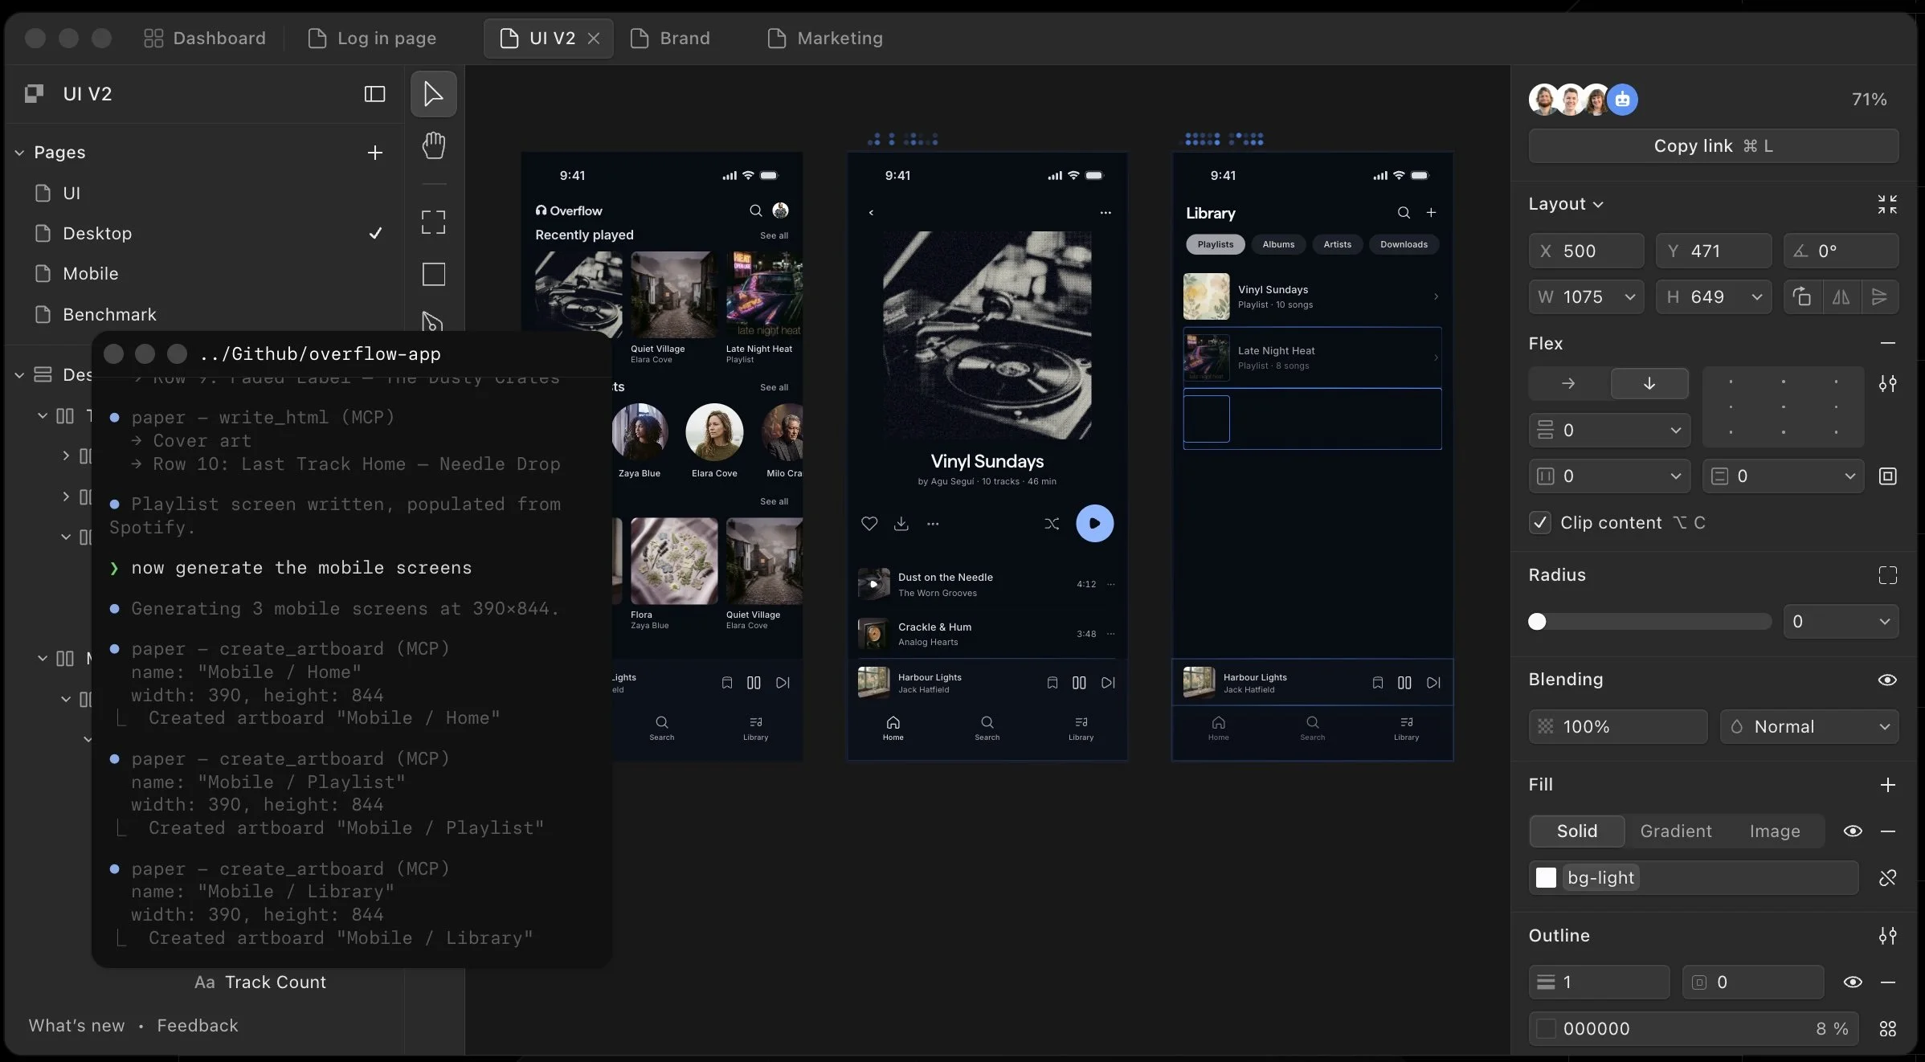Set flex direction to horizontal arrow

point(1567,383)
